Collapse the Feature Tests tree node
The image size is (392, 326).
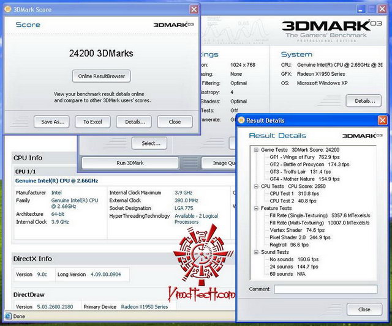(x=256, y=208)
